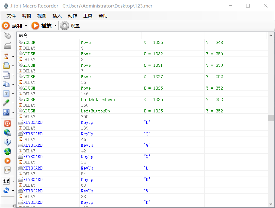
Task: Click the orange play macro icon in sidebar
Action: tap(8, 161)
